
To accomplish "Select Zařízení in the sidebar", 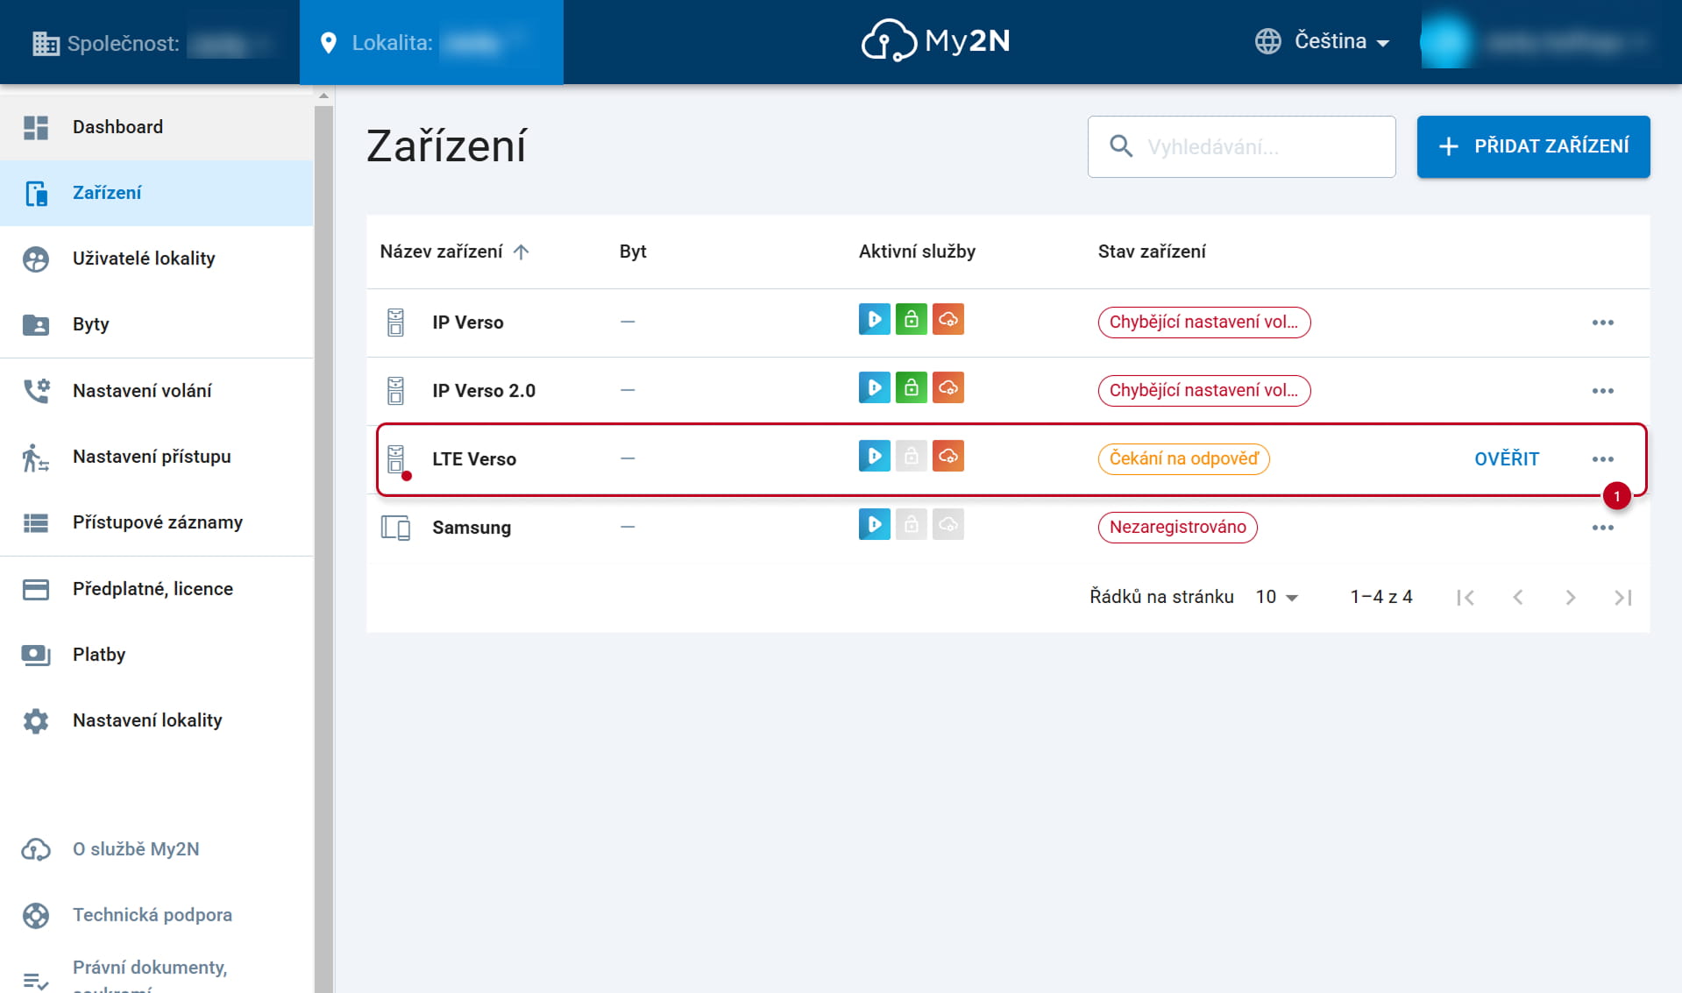I will pyautogui.click(x=156, y=193).
